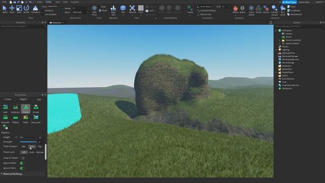Image resolution: width=325 pixels, height=183 pixels.
Task: Open the Create tab in Terrain Editor
Action: pyautogui.click(x=8, y=100)
